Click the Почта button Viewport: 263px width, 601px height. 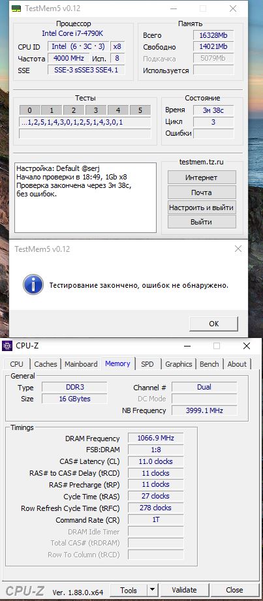pos(202,193)
